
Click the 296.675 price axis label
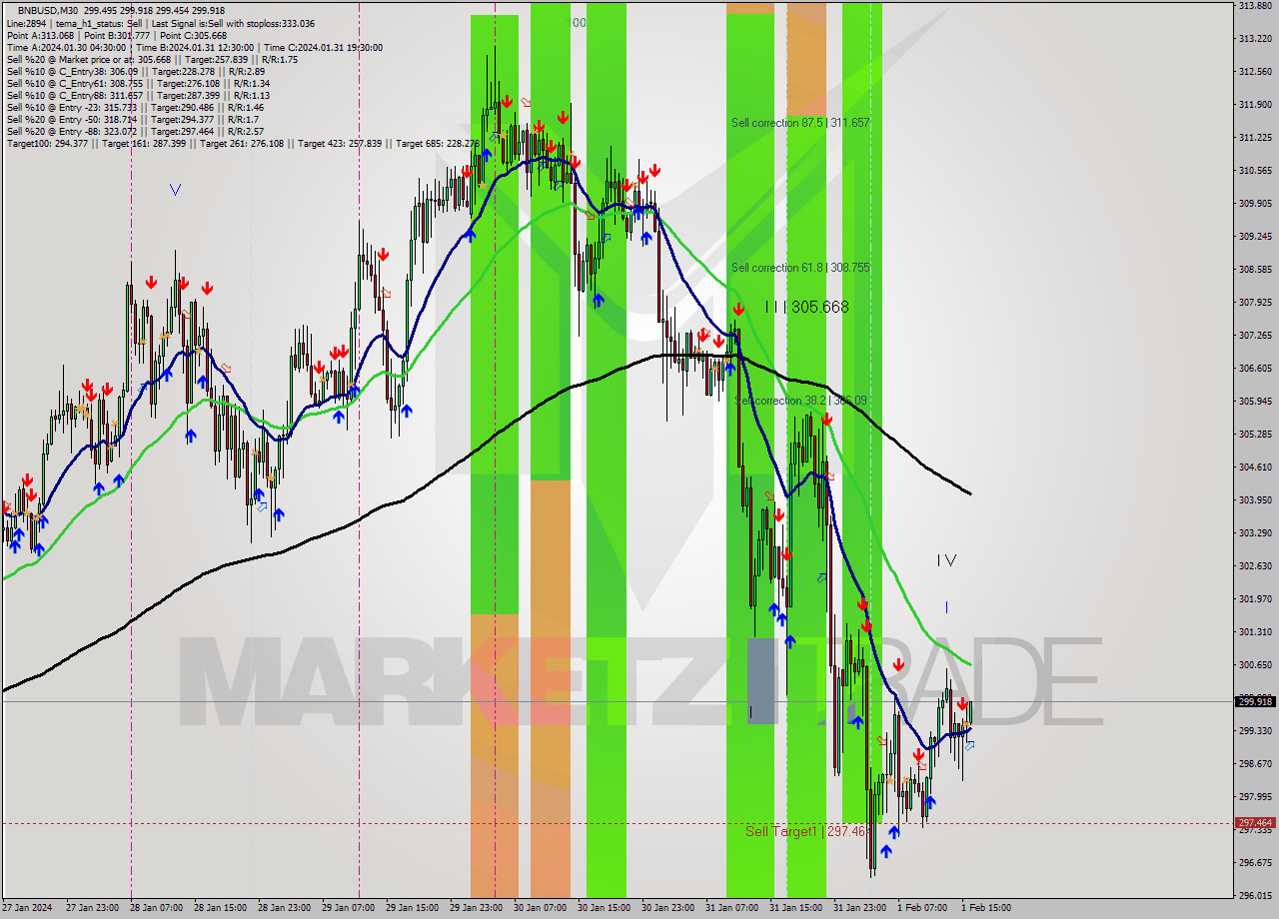(1255, 862)
